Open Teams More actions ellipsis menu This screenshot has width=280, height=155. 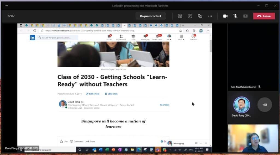pyautogui.click(x=210, y=16)
